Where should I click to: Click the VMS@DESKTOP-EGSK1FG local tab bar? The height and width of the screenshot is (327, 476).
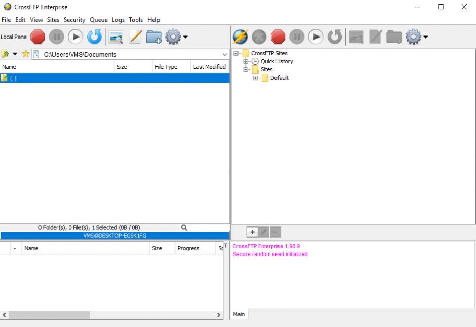point(115,236)
